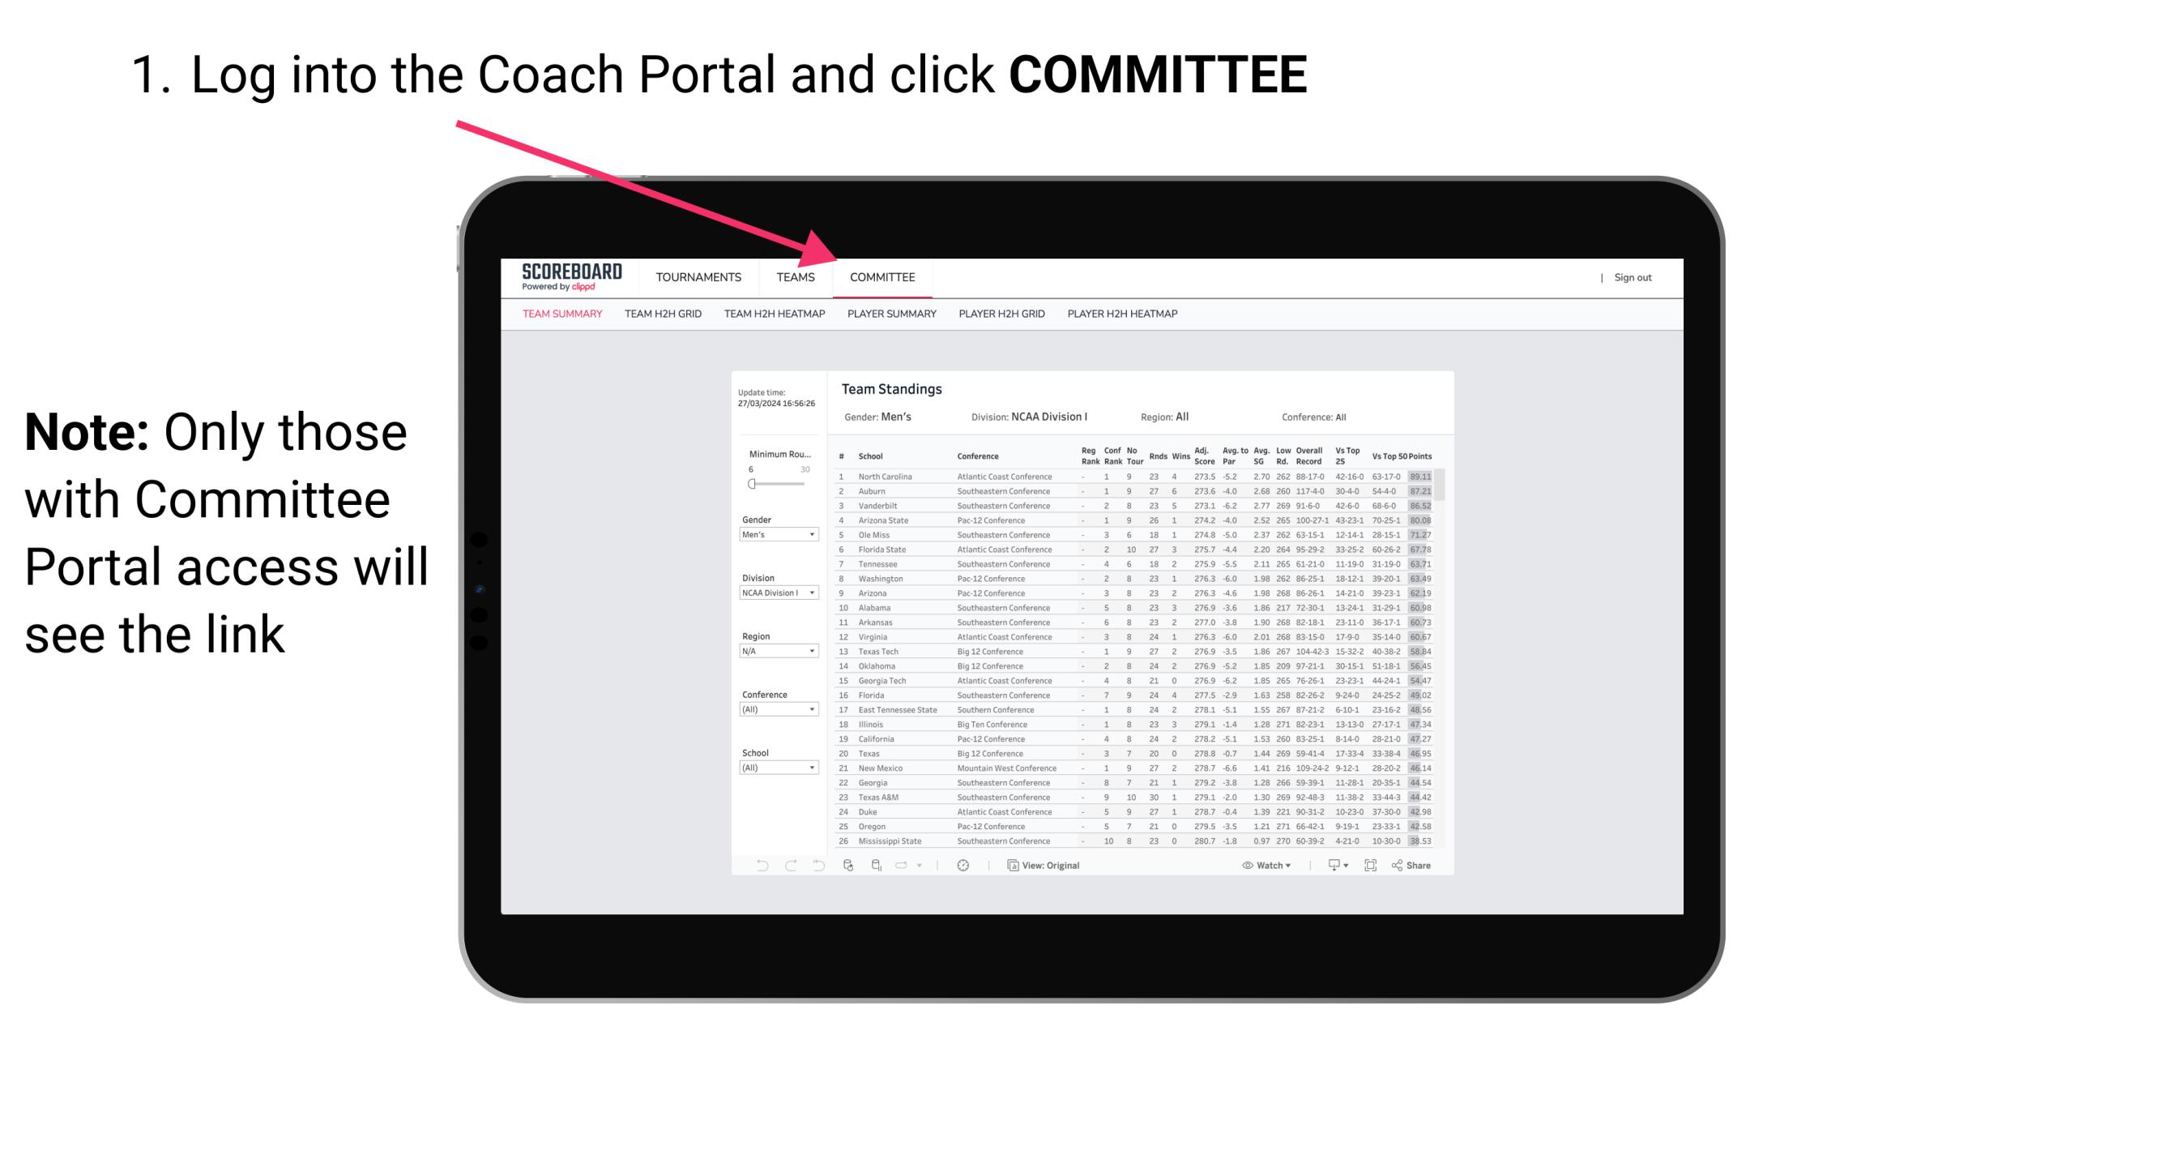Click the download/export icon
Viewport: 2177px width, 1172px height.
tap(1329, 866)
